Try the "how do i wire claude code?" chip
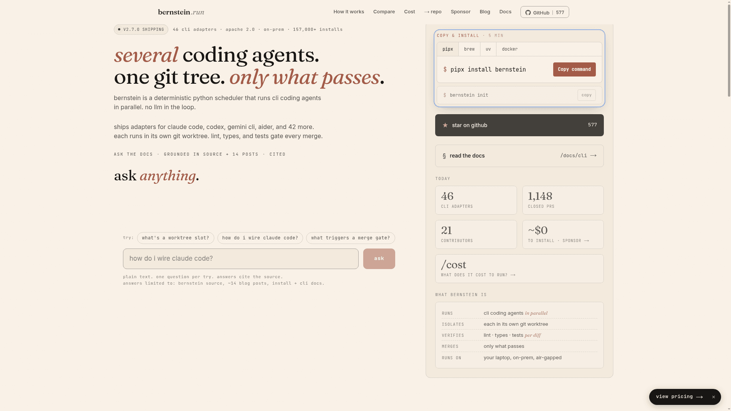The width and height of the screenshot is (731, 411). [260, 238]
